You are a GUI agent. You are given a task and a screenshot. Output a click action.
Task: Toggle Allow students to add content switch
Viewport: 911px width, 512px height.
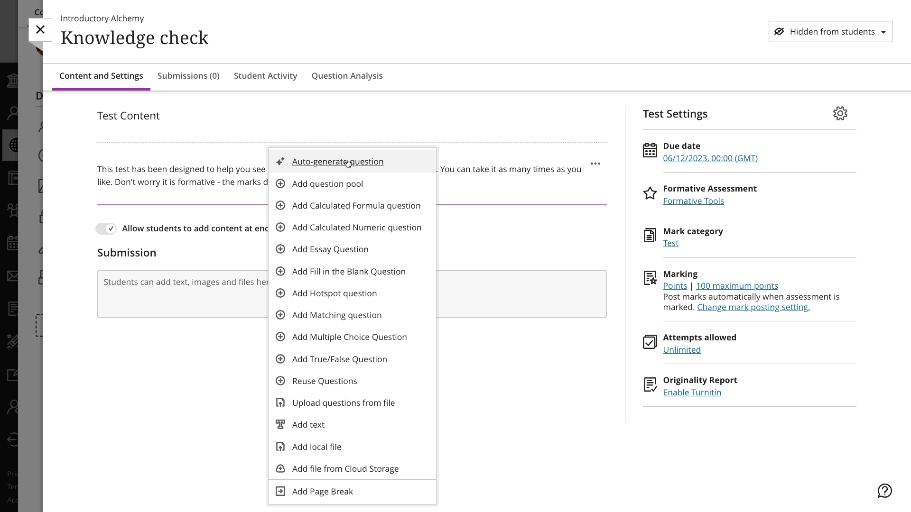click(106, 229)
